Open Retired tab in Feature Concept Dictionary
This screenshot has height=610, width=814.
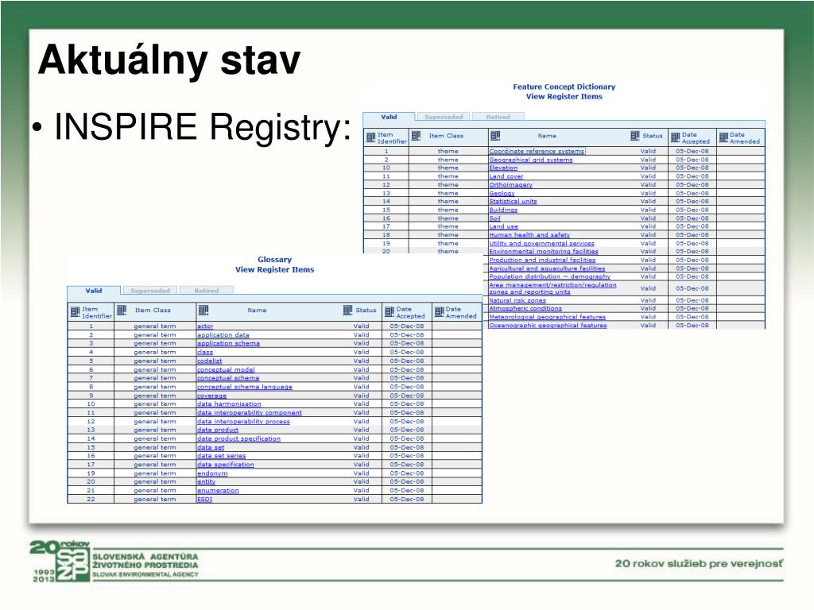pos(498,117)
